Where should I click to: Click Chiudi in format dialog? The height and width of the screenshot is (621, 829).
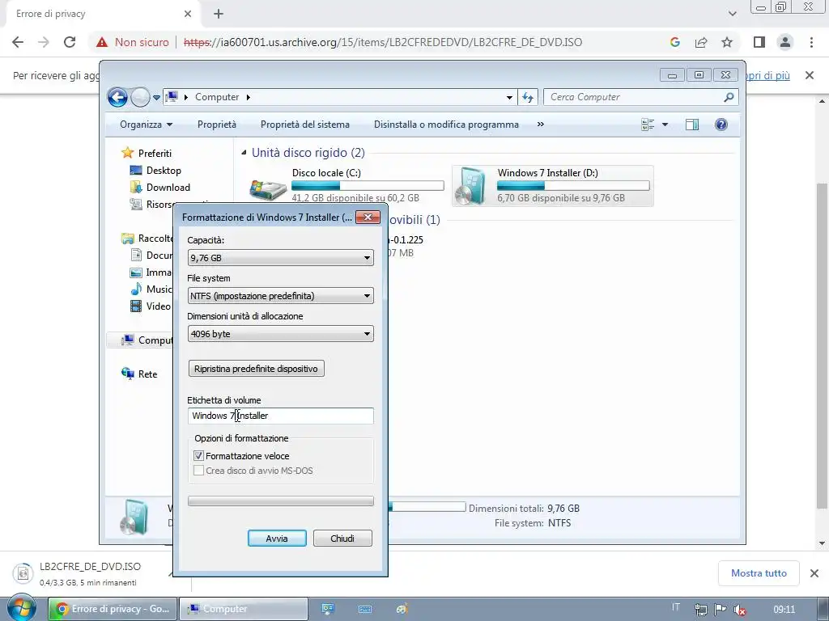point(342,538)
